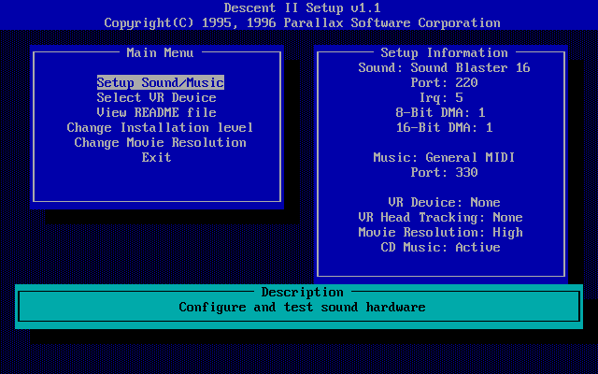Click the Sound: Sound Blaster 16 line
The height and width of the screenshot is (374, 598).
tap(445, 68)
